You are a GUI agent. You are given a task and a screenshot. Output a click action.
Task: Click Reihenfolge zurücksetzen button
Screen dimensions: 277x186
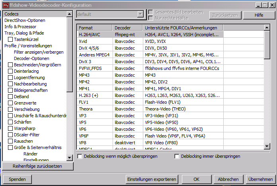click(37, 166)
